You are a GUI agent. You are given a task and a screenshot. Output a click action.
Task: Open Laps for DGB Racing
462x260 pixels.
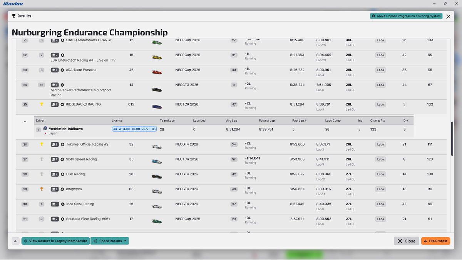click(x=380, y=174)
